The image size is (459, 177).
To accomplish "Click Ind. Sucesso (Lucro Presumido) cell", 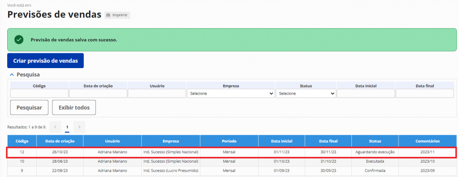I will coord(171,171).
